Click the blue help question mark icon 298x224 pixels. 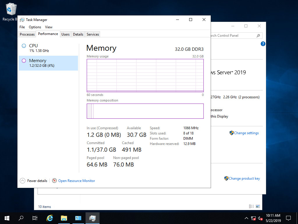tap(263, 44)
